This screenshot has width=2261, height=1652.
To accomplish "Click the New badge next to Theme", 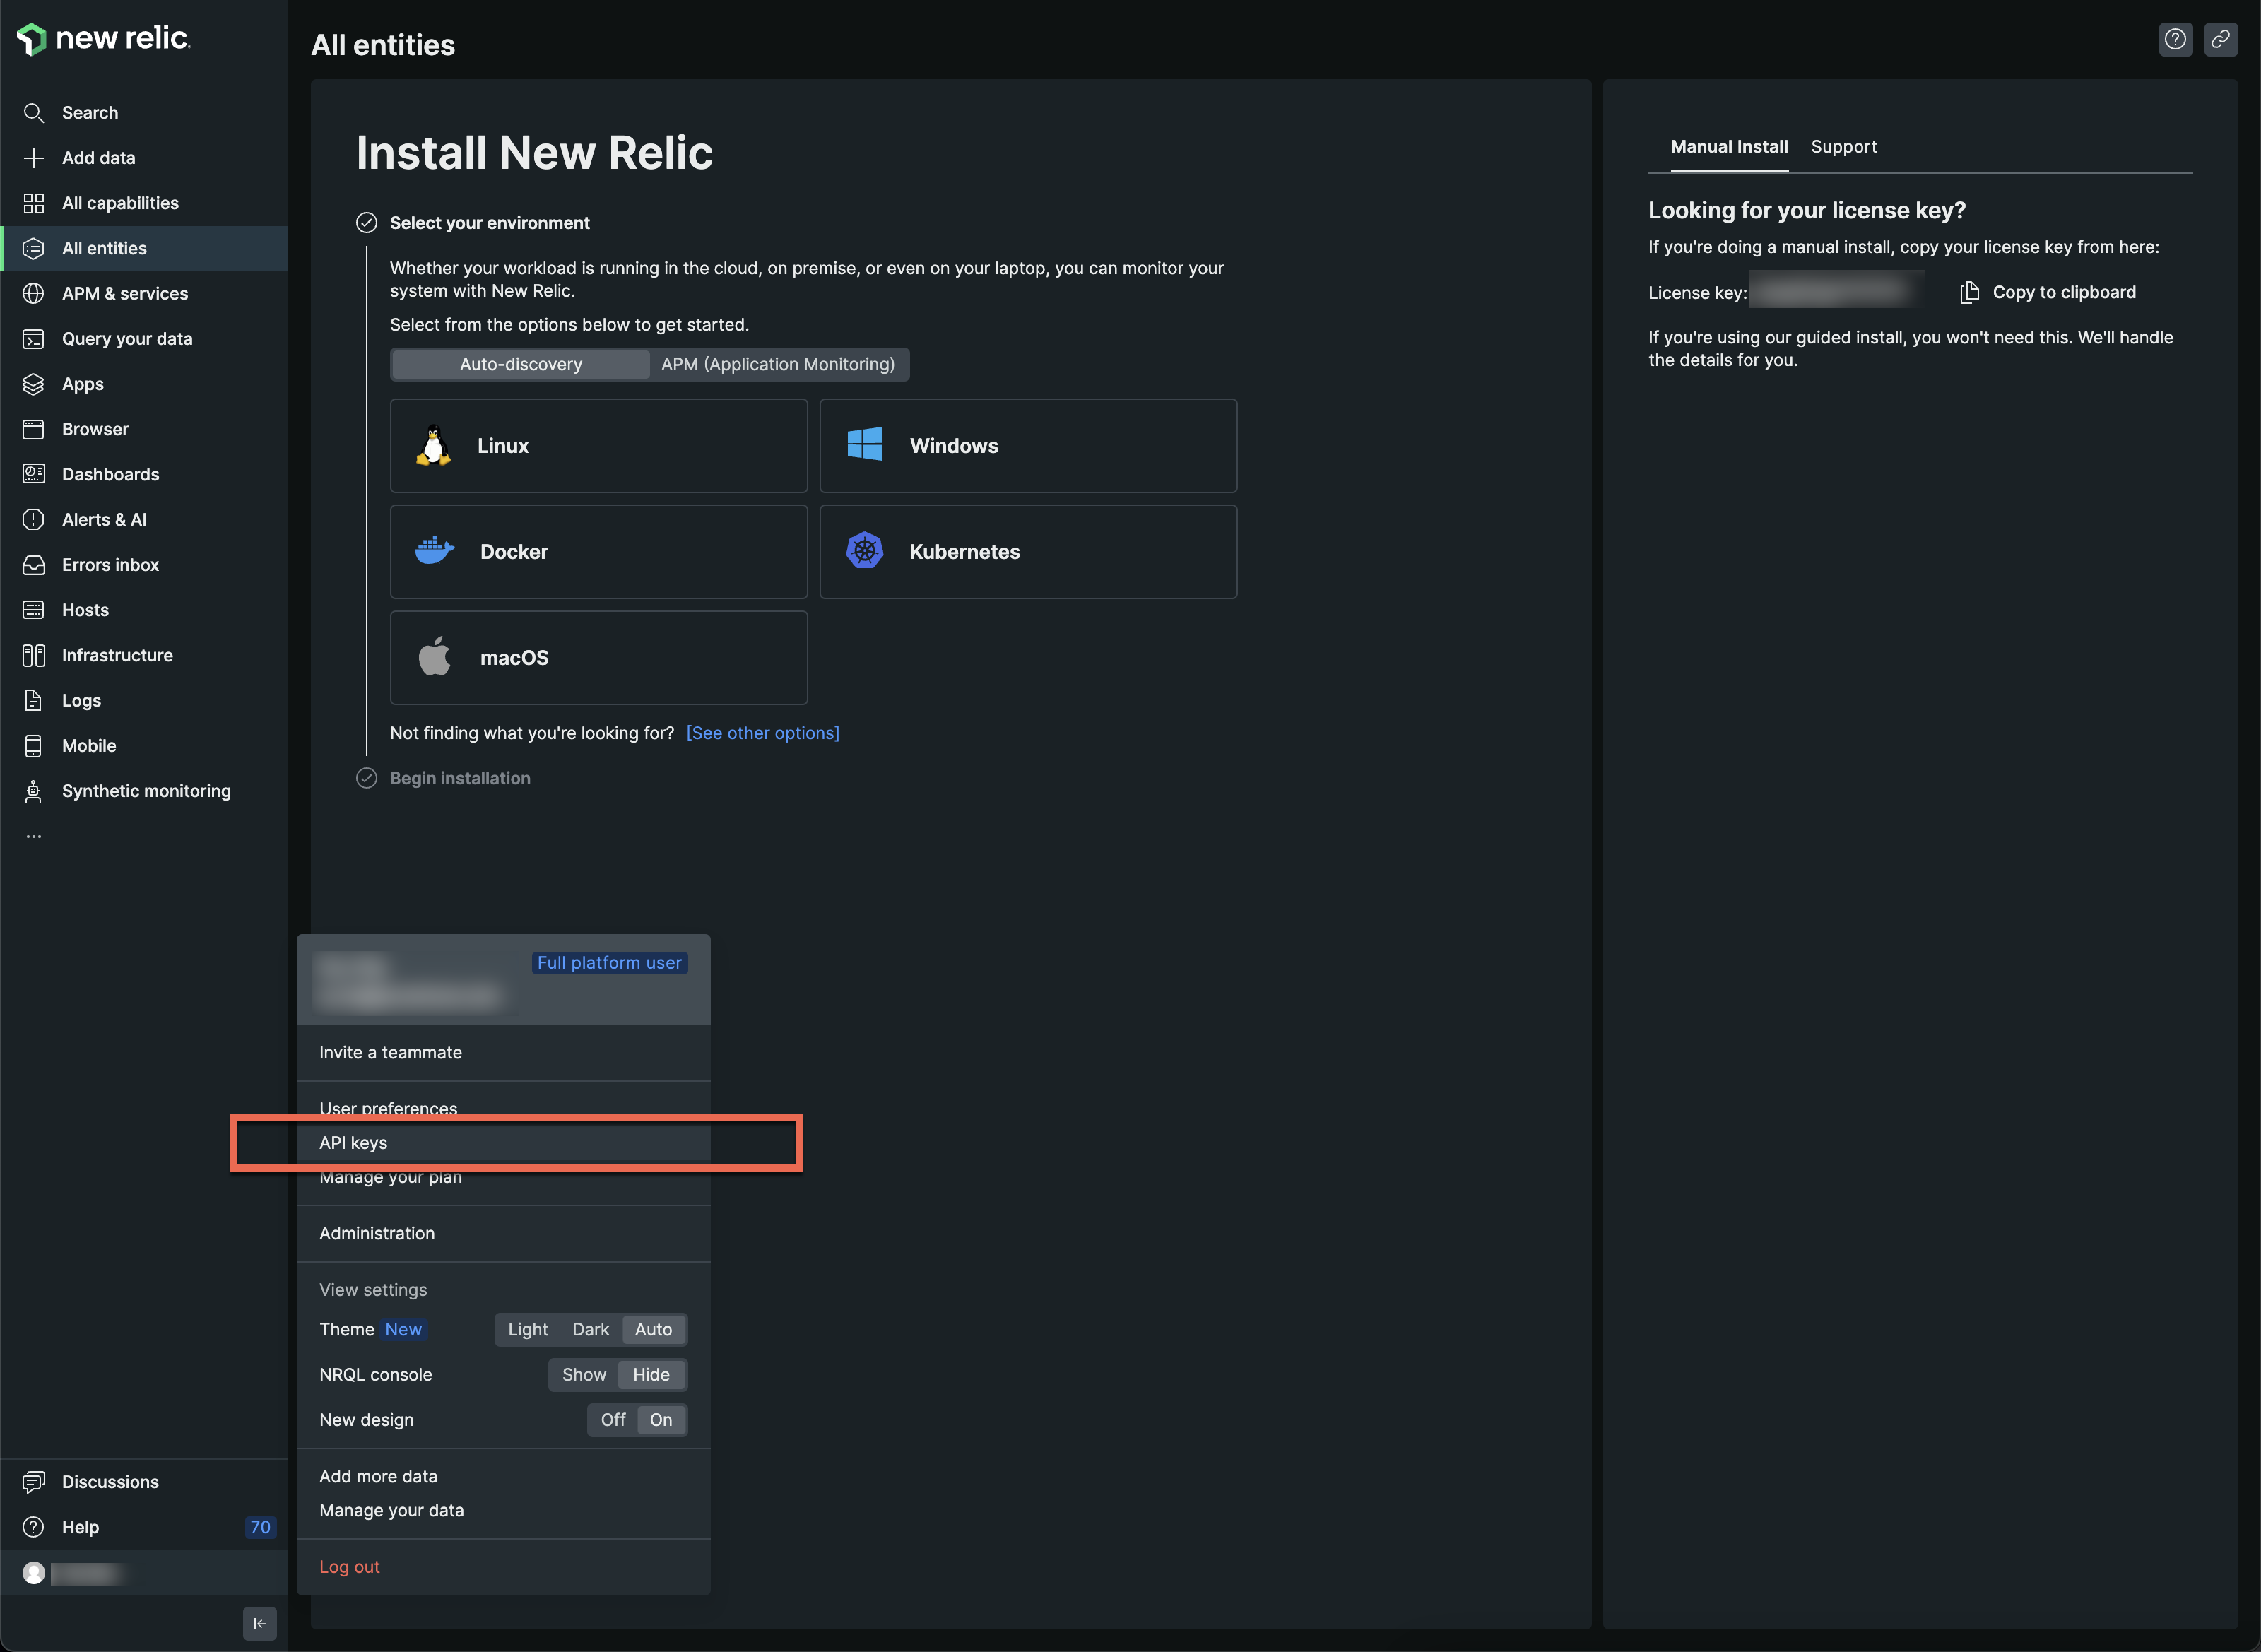I will [x=403, y=1330].
